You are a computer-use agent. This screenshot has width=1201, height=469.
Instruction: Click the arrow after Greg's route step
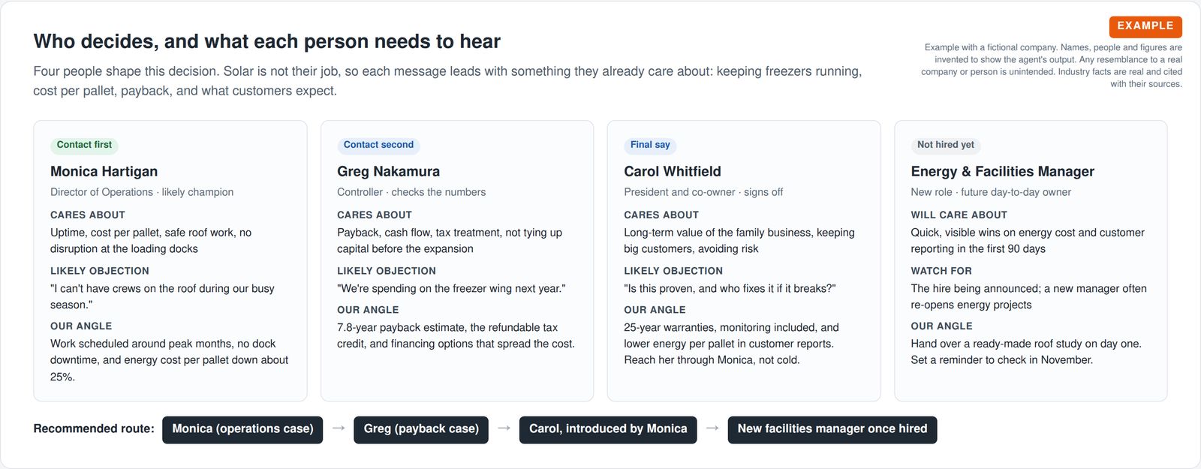[x=504, y=428]
